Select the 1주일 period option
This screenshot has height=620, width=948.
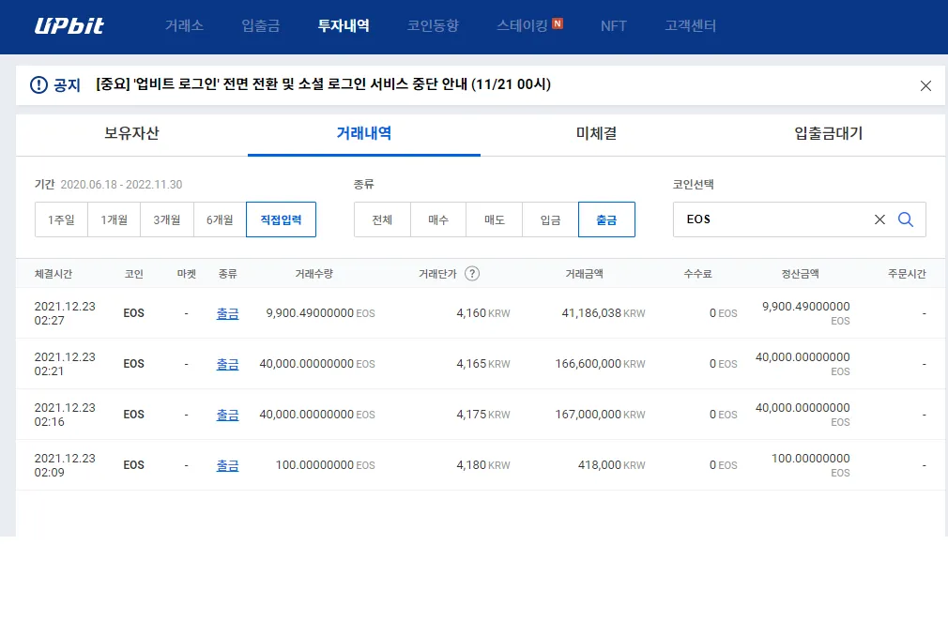(x=61, y=219)
